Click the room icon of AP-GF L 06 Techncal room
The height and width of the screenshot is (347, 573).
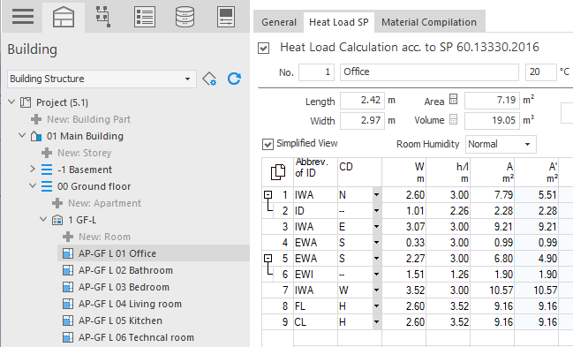click(68, 337)
